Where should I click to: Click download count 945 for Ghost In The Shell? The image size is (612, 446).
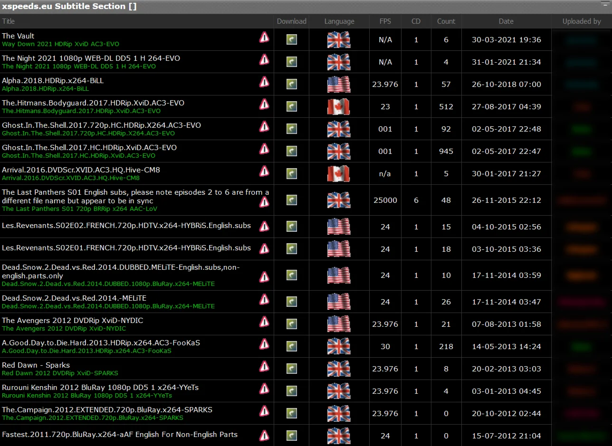[x=446, y=151]
